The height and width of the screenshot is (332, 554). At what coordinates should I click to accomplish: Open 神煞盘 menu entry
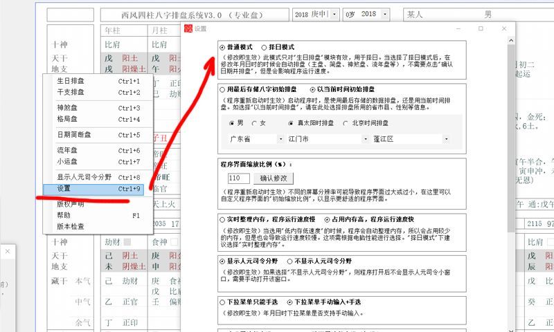98,108
